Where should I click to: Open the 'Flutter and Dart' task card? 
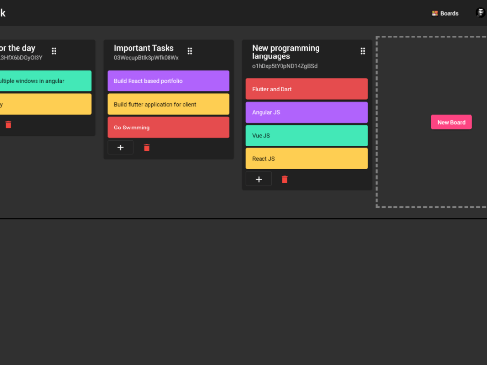[306, 89]
